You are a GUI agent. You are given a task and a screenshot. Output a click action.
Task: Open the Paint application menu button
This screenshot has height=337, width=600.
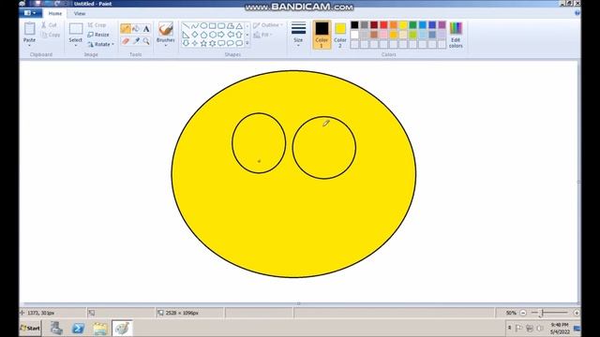click(30, 13)
